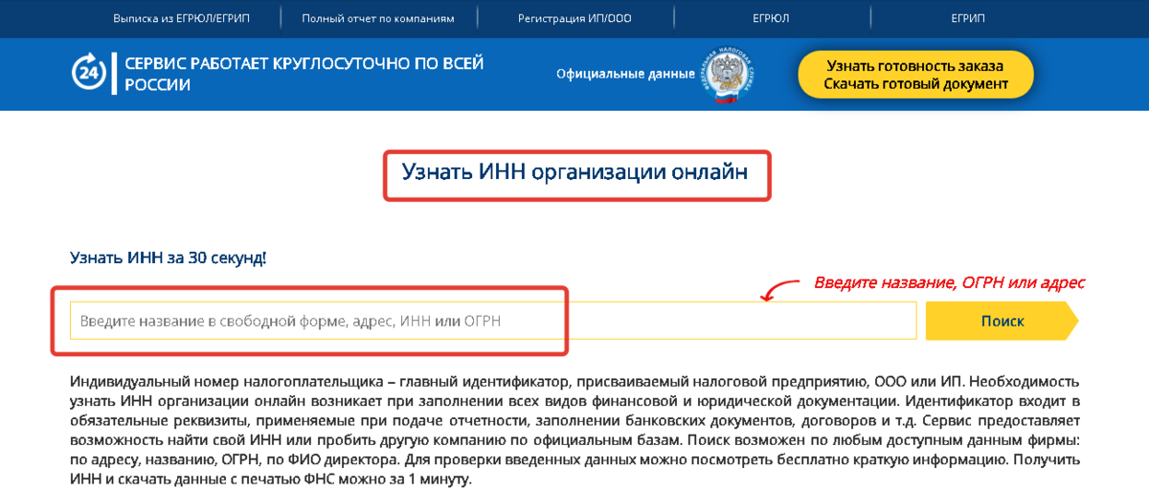The width and height of the screenshot is (1149, 491).
Task: Click the 24-hour round-the-clock service icon
Action: tap(89, 74)
